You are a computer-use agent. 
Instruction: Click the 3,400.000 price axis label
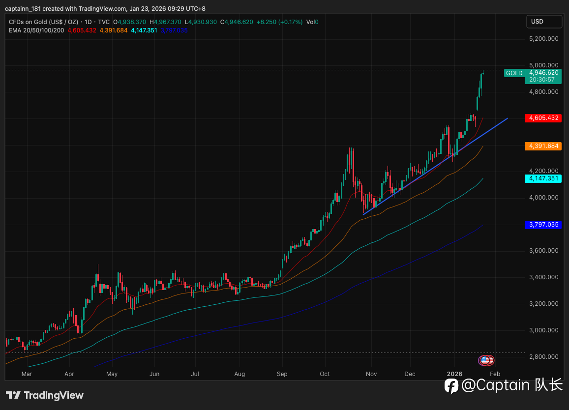543,277
